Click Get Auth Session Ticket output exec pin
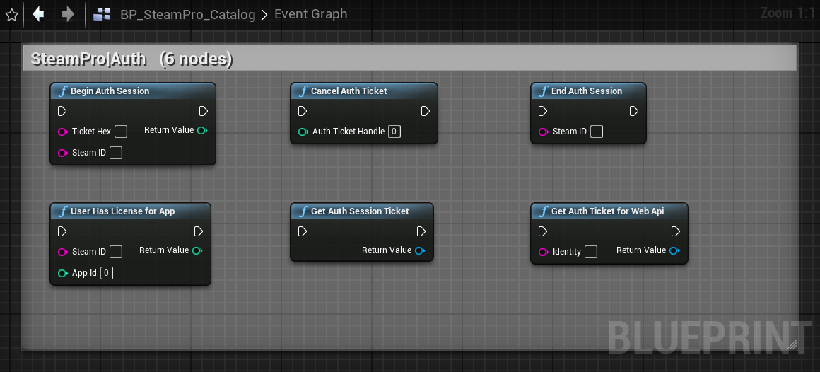This screenshot has width=820, height=372. pyautogui.click(x=421, y=231)
